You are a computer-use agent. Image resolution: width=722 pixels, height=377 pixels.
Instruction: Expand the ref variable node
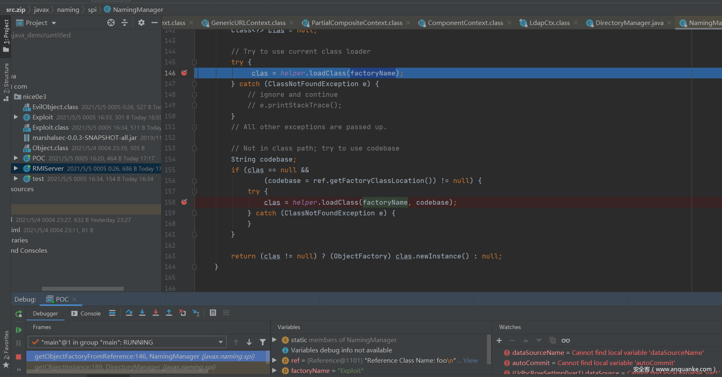click(x=275, y=360)
